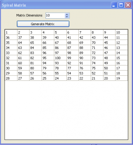Select the cell with value 14
This screenshot has height=145, width=133.
(x=121, y=53)
